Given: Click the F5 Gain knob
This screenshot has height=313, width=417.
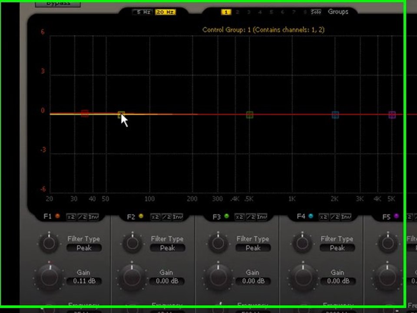Looking at the screenshot, I should click(x=387, y=277).
